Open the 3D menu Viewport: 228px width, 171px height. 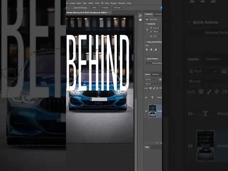102,3
